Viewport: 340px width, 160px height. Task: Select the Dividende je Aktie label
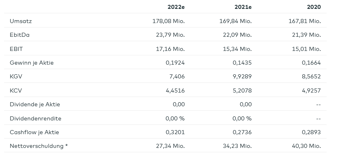point(35,104)
